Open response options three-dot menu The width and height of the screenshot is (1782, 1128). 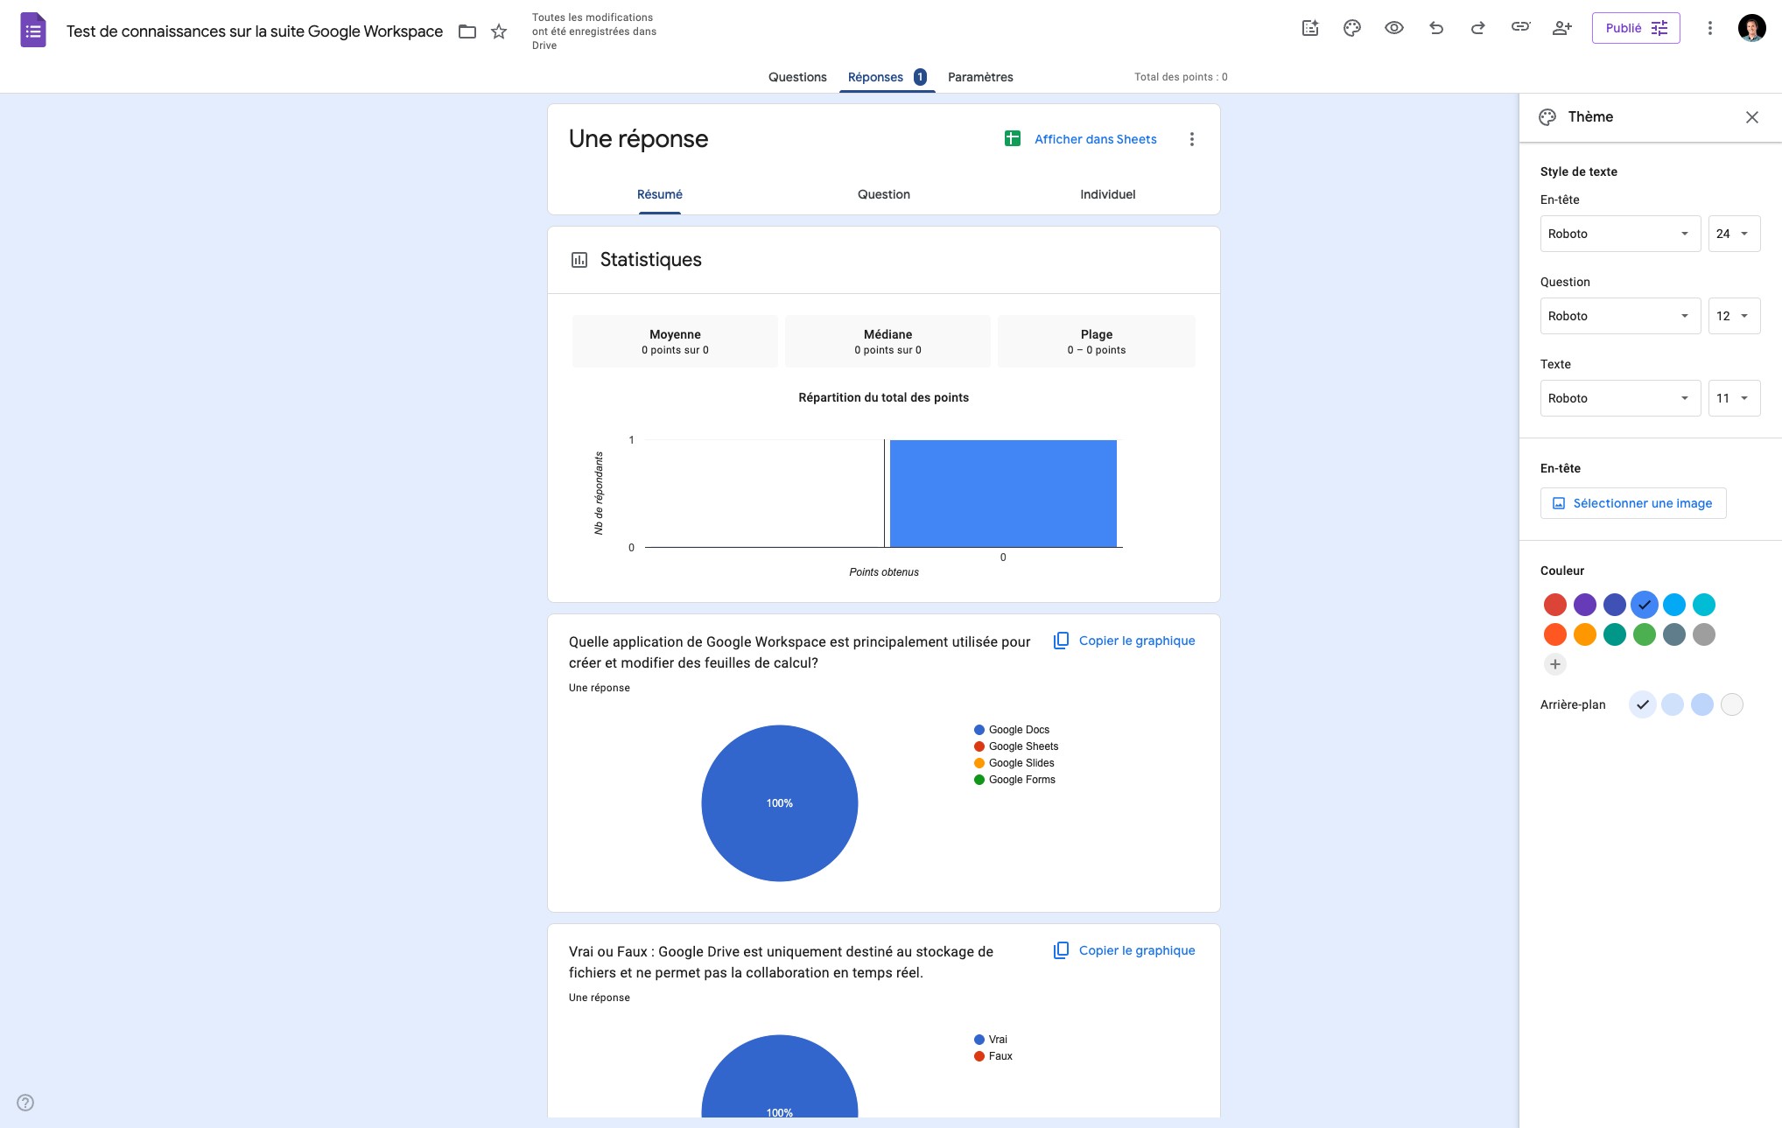[1191, 139]
